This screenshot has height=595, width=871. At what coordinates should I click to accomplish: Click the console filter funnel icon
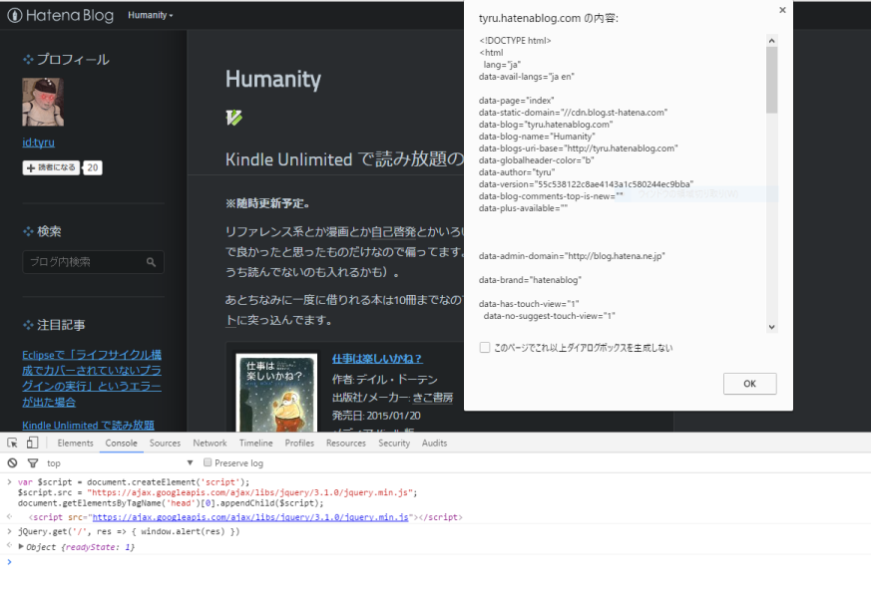pos(33,462)
